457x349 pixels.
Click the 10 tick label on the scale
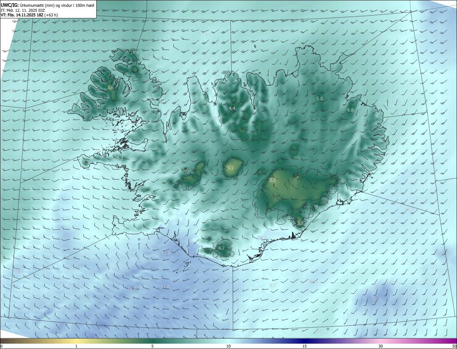click(228, 346)
